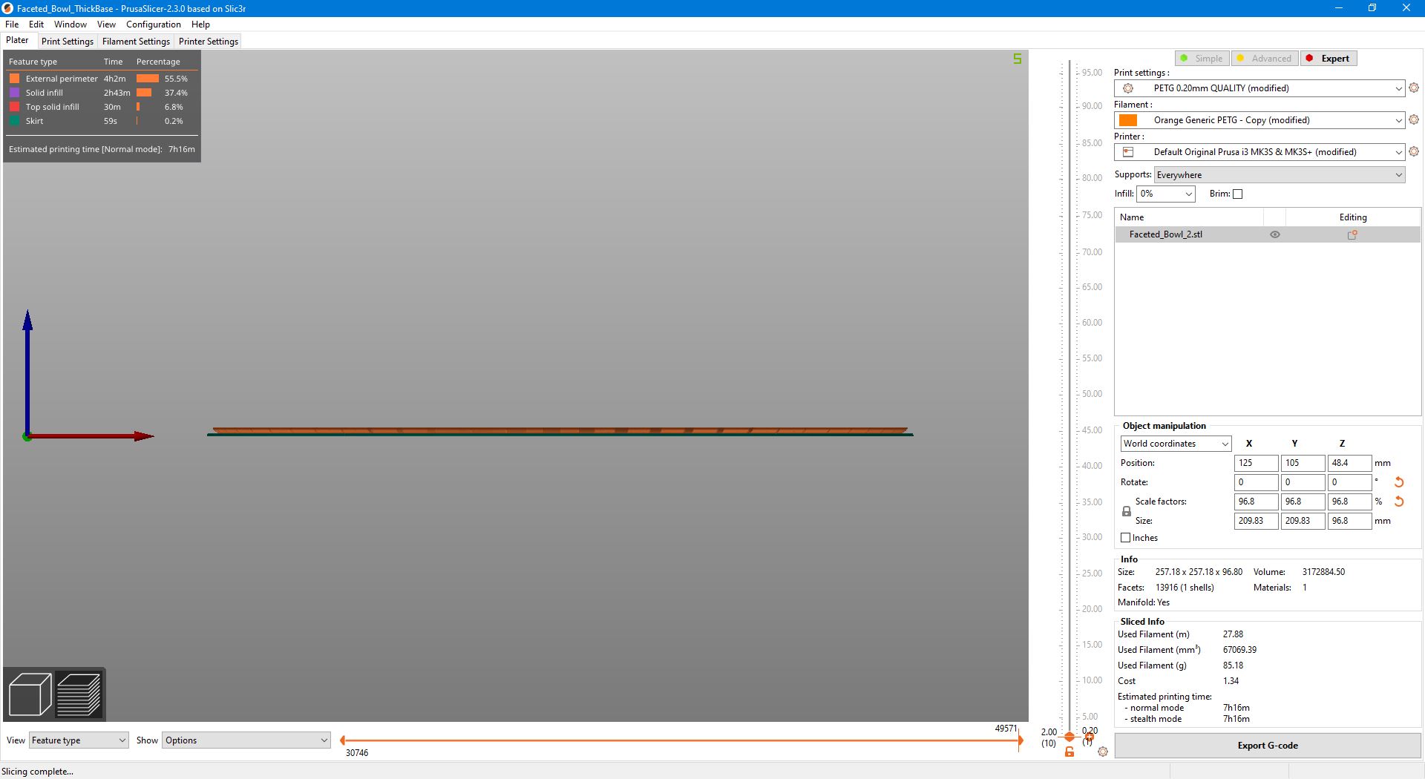Click External perimeter orange legend swatch
The height and width of the screenshot is (779, 1425).
click(14, 78)
